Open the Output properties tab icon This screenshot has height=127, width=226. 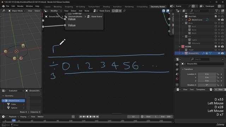(177, 65)
